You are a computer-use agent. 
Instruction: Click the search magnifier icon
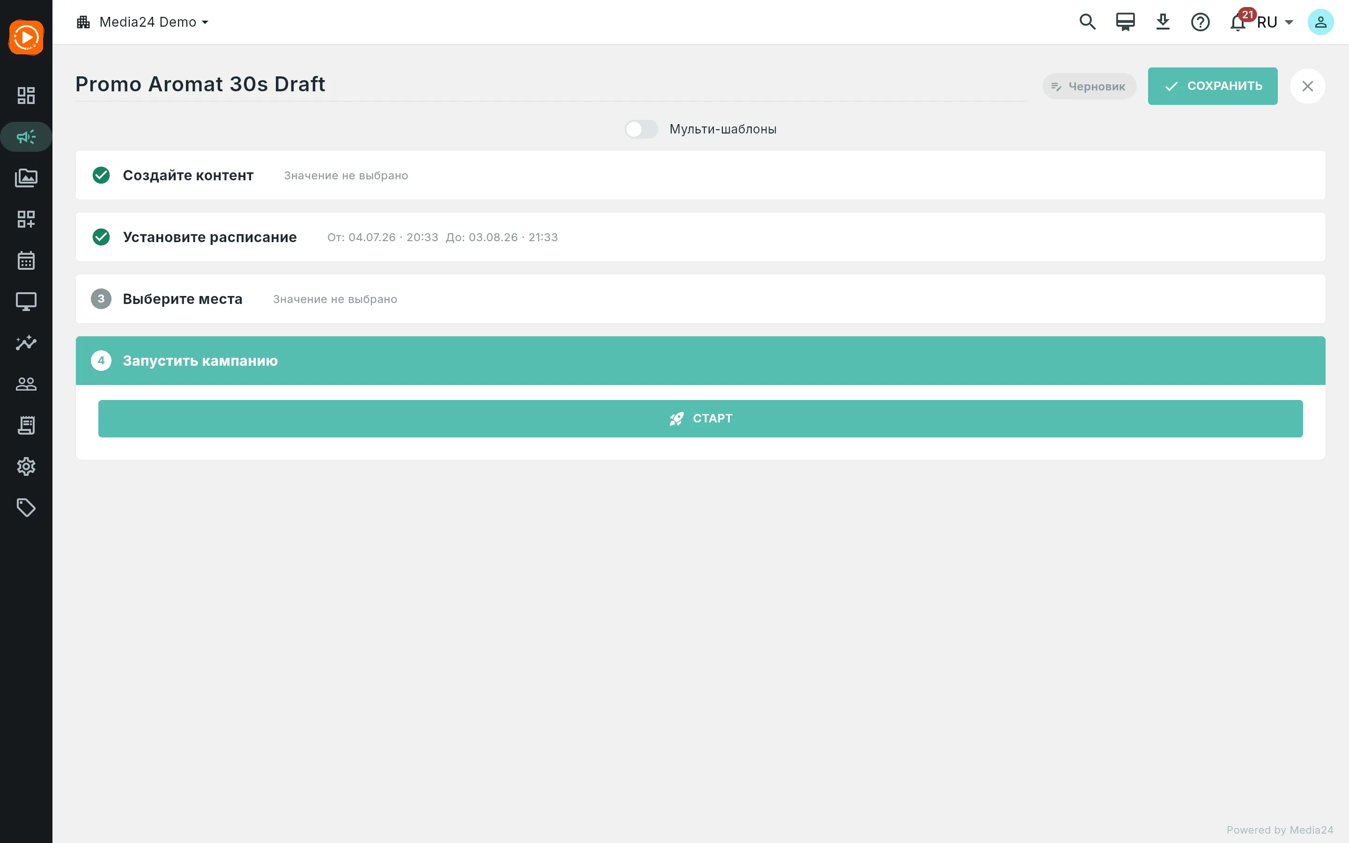(1087, 22)
